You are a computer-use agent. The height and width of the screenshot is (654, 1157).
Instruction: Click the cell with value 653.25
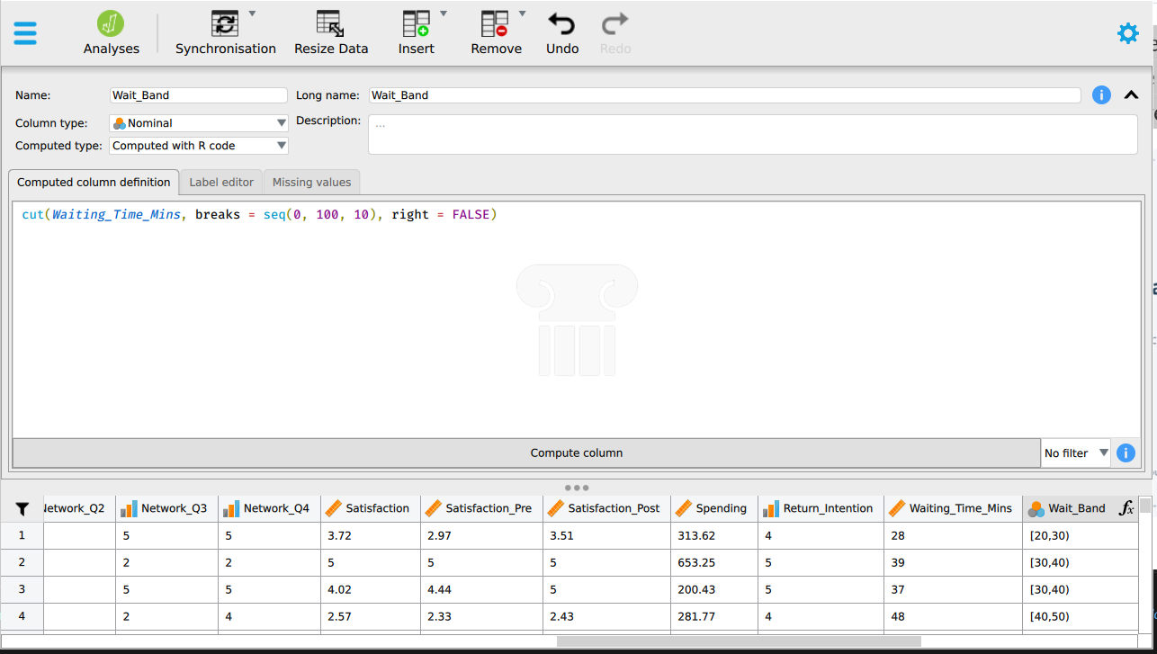coord(714,562)
